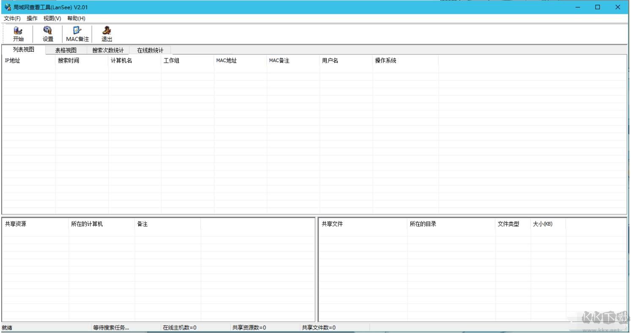
Task: Click the 所在的目录 column header
Action: pyautogui.click(x=451, y=224)
